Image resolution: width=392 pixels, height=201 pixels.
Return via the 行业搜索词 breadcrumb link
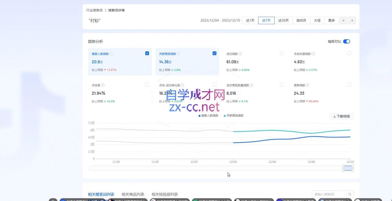coord(94,10)
